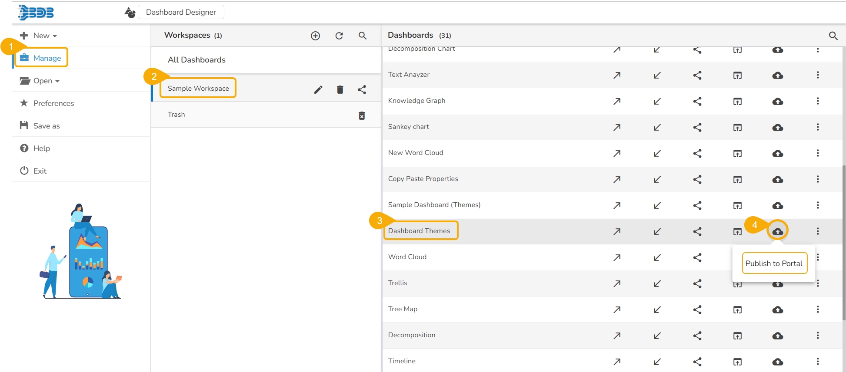Expand the Open dropdown menu
Image resolution: width=846 pixels, height=372 pixels.
(x=46, y=81)
